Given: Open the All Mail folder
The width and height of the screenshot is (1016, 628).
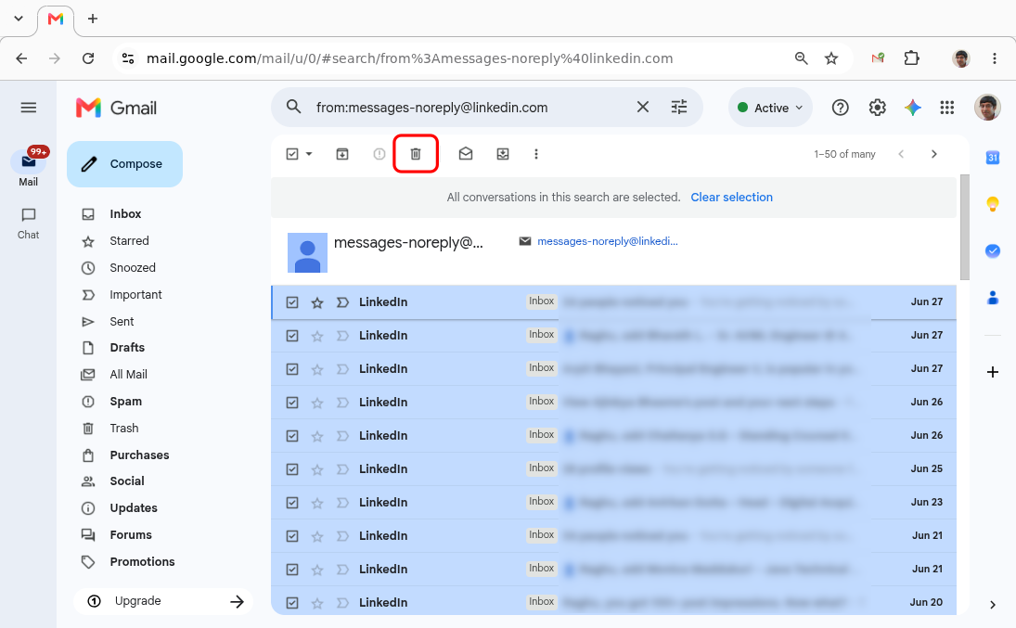Looking at the screenshot, I should (128, 375).
